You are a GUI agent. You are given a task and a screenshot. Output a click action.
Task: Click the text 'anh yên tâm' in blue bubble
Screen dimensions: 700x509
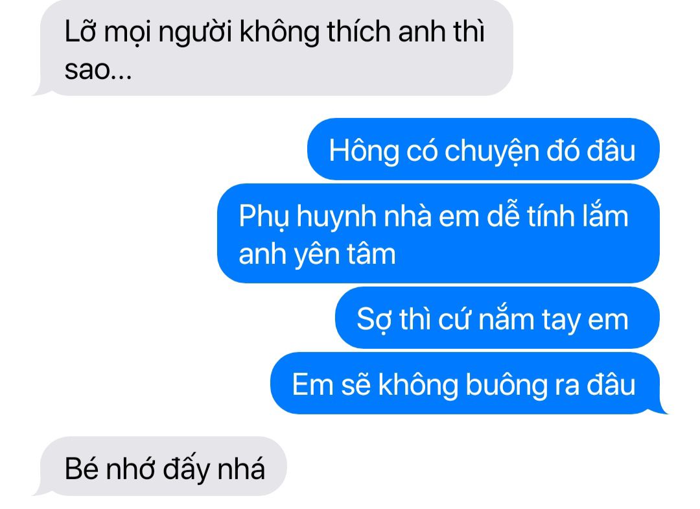[317, 255]
